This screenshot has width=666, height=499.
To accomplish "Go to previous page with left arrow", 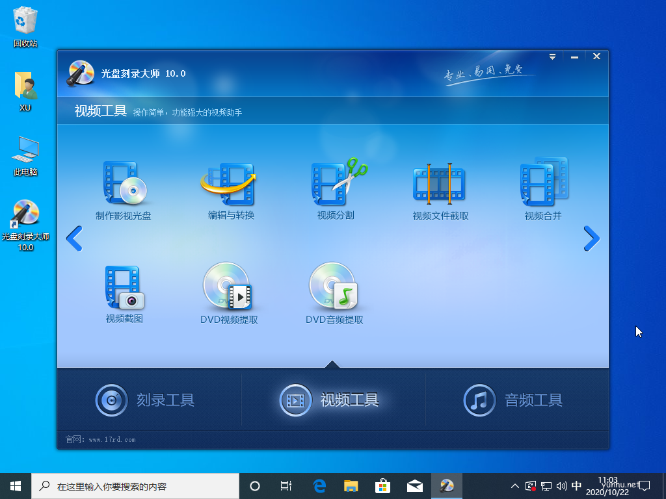I will [74, 238].
